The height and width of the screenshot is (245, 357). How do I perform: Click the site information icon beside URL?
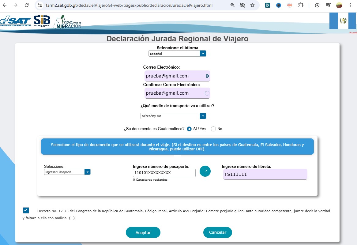click(x=40, y=5)
